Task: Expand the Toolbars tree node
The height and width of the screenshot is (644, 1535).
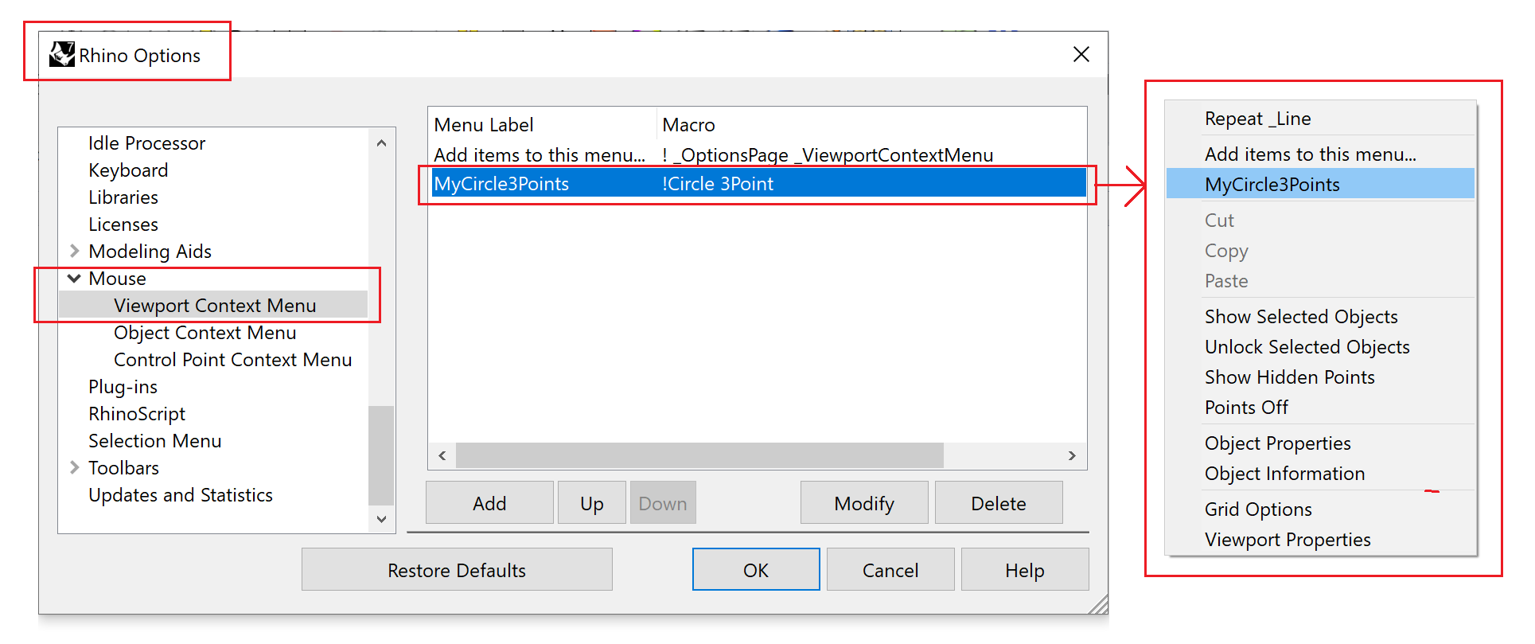Action: coord(75,468)
